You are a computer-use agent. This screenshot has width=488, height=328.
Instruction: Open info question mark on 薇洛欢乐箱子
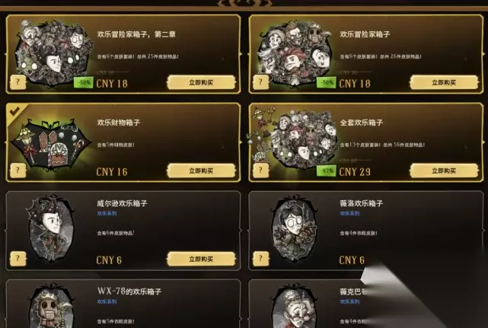(x=261, y=259)
